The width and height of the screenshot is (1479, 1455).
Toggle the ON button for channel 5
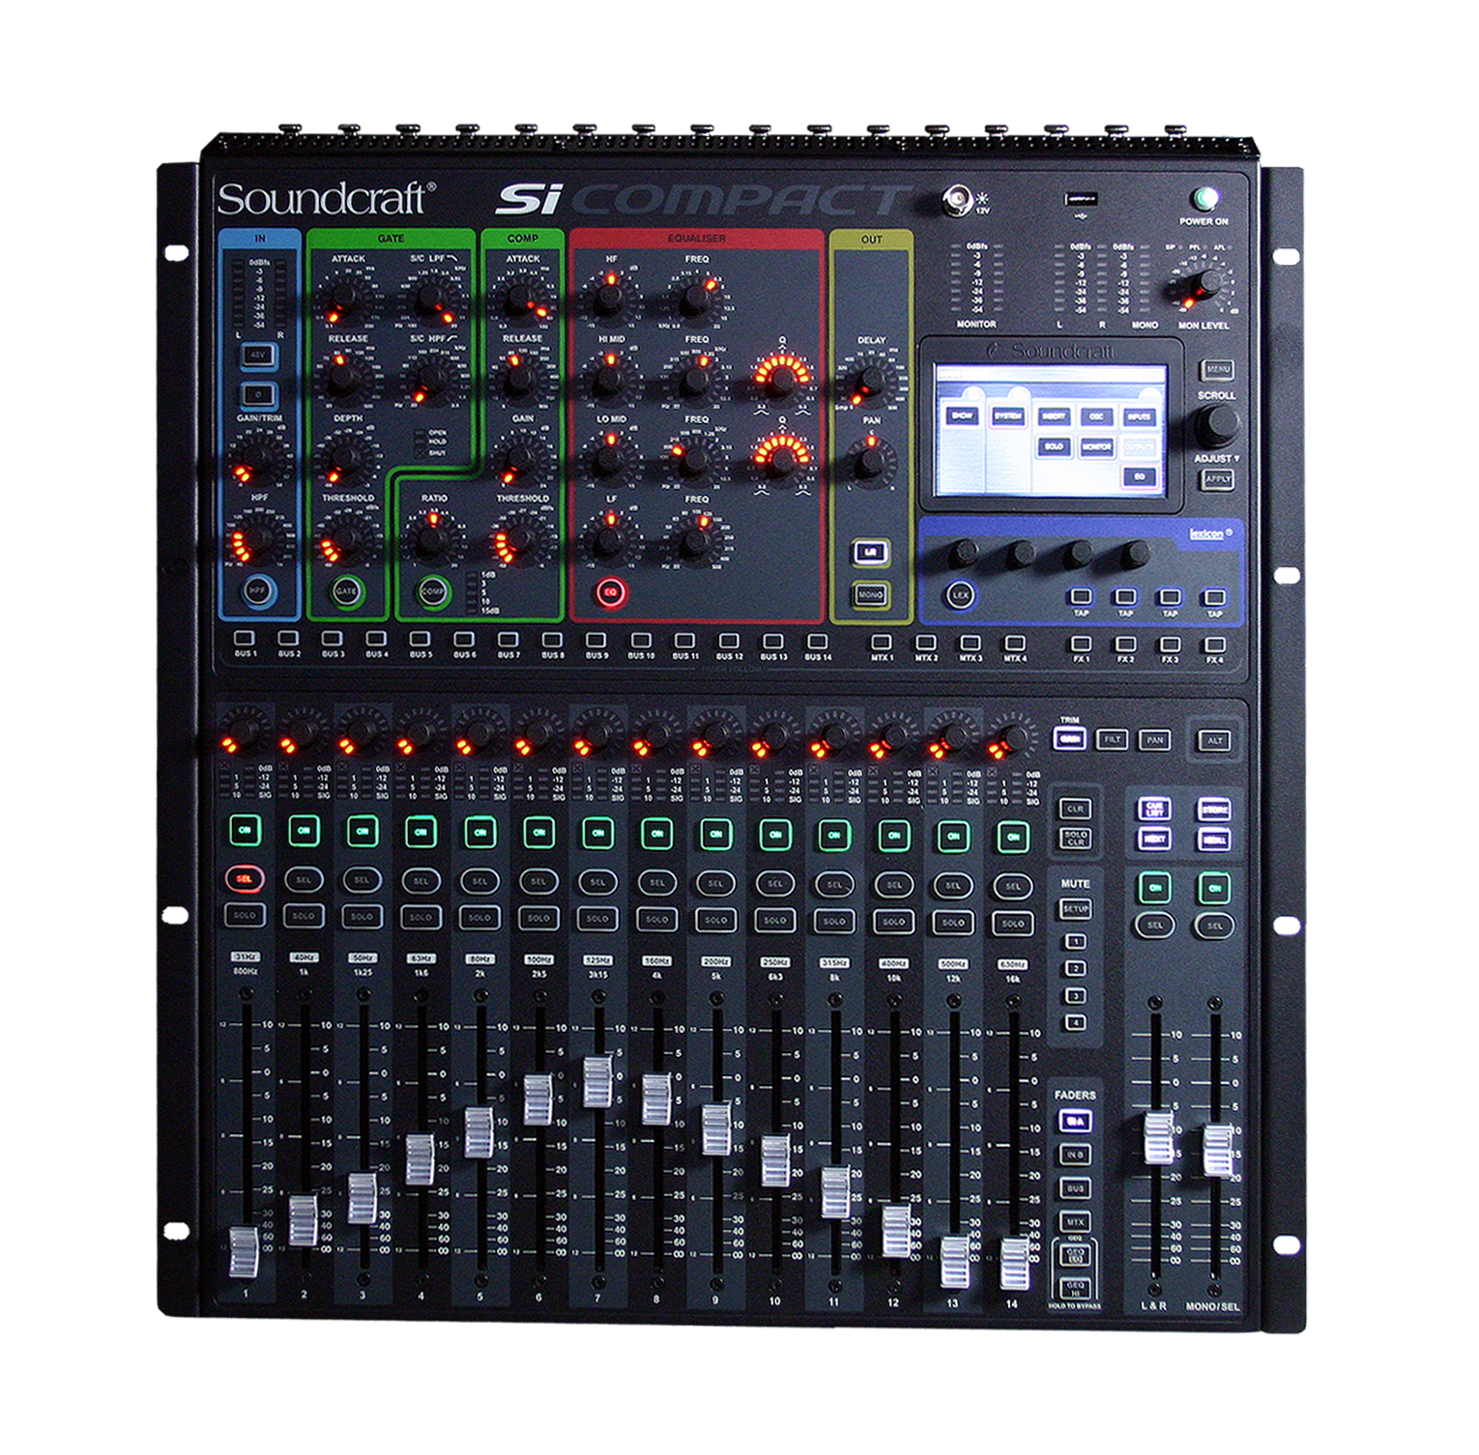[480, 832]
